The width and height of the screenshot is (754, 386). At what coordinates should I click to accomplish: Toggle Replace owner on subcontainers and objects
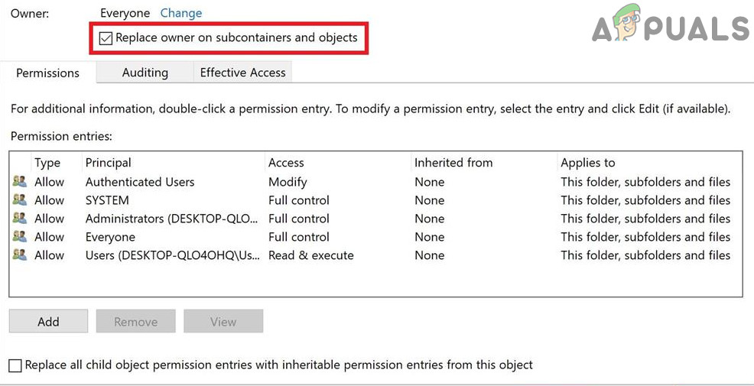[106, 37]
